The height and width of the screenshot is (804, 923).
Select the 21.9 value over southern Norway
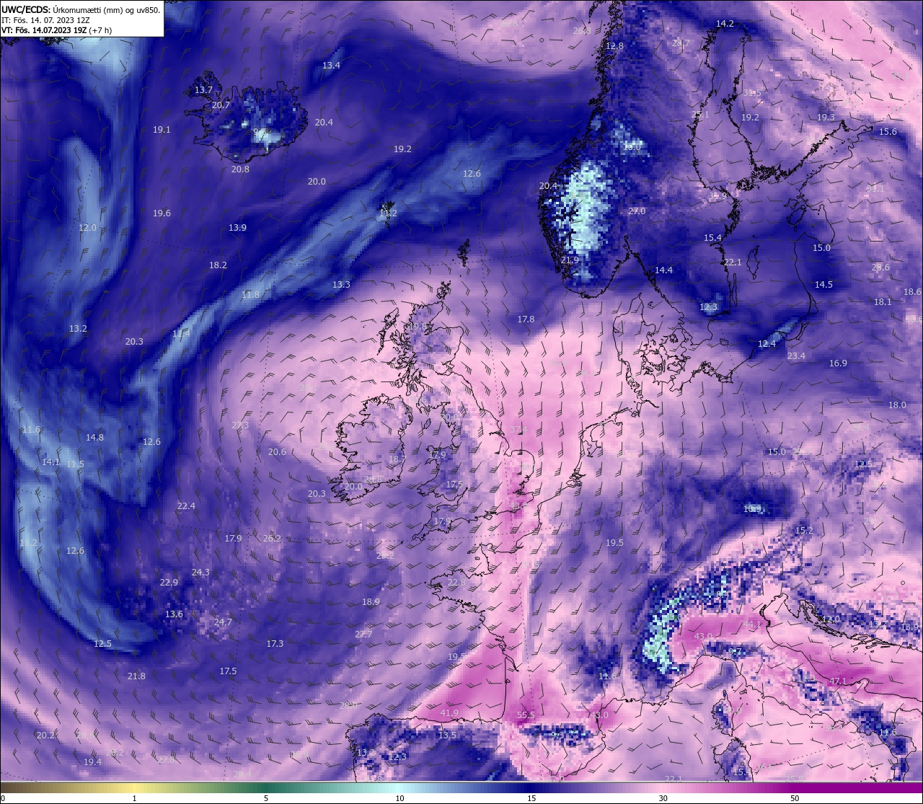[x=570, y=260]
